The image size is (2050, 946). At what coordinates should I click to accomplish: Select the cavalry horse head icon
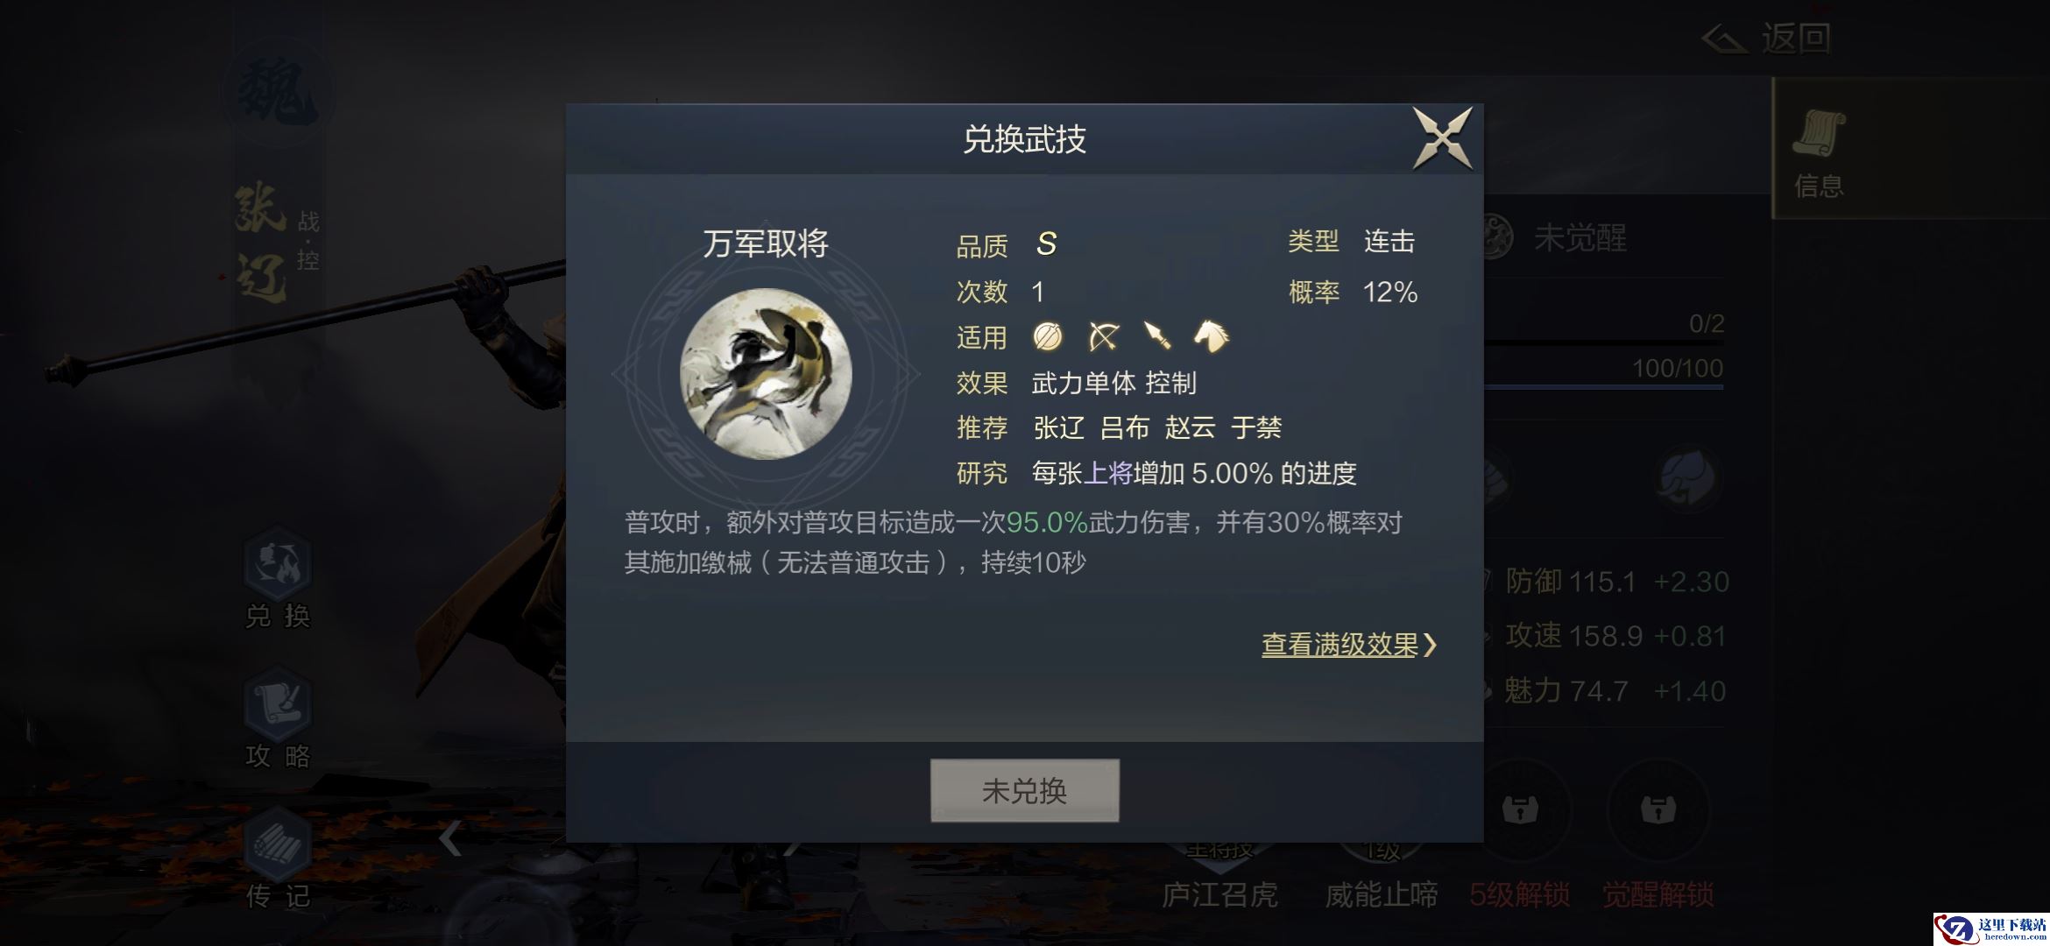[x=1212, y=336]
